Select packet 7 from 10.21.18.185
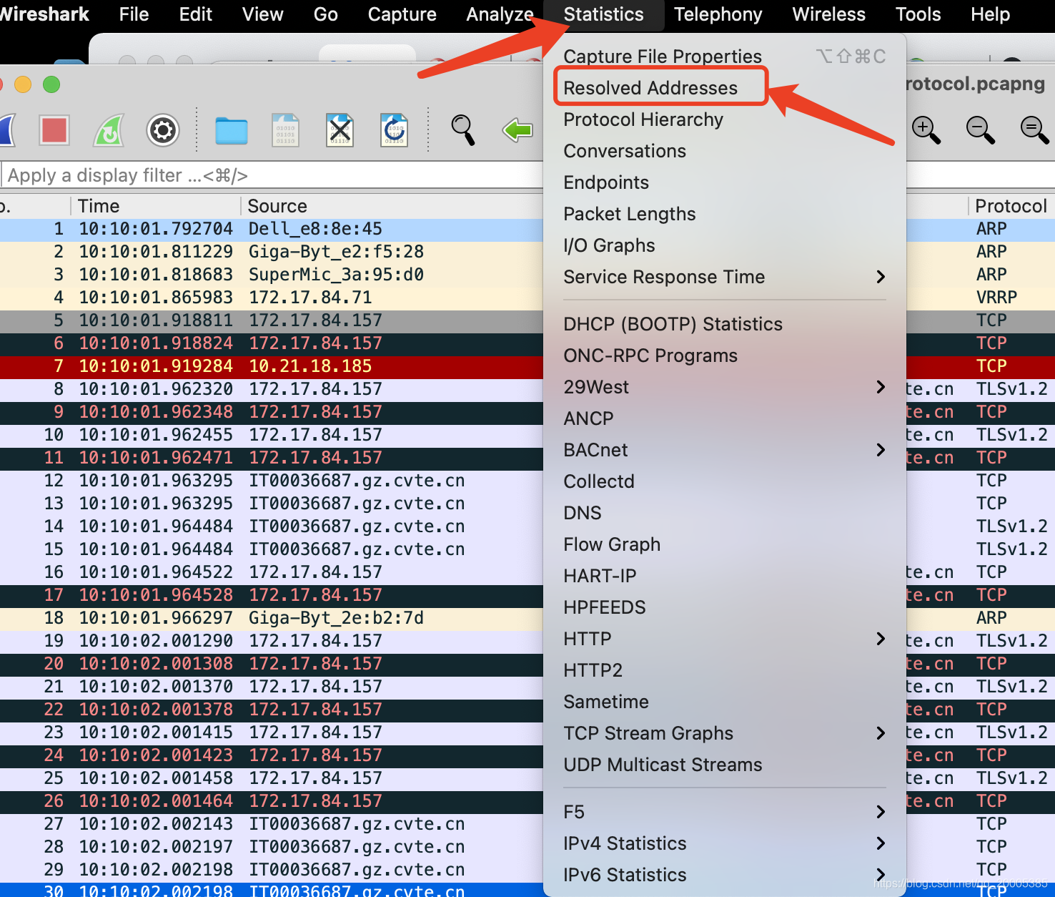Image resolution: width=1055 pixels, height=897 pixels. coord(272,366)
